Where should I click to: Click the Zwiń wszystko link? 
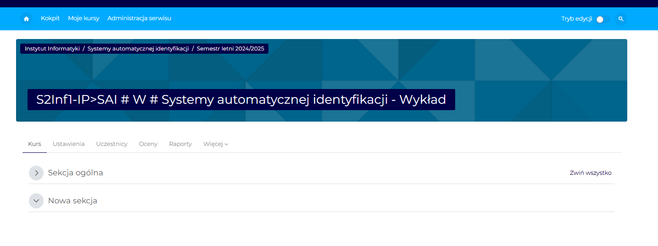click(x=590, y=173)
